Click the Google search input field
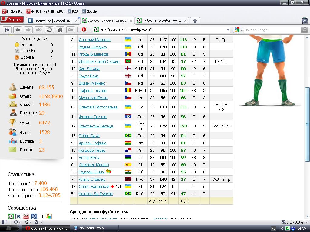This screenshot has height=232, width=310. (x=272, y=30)
